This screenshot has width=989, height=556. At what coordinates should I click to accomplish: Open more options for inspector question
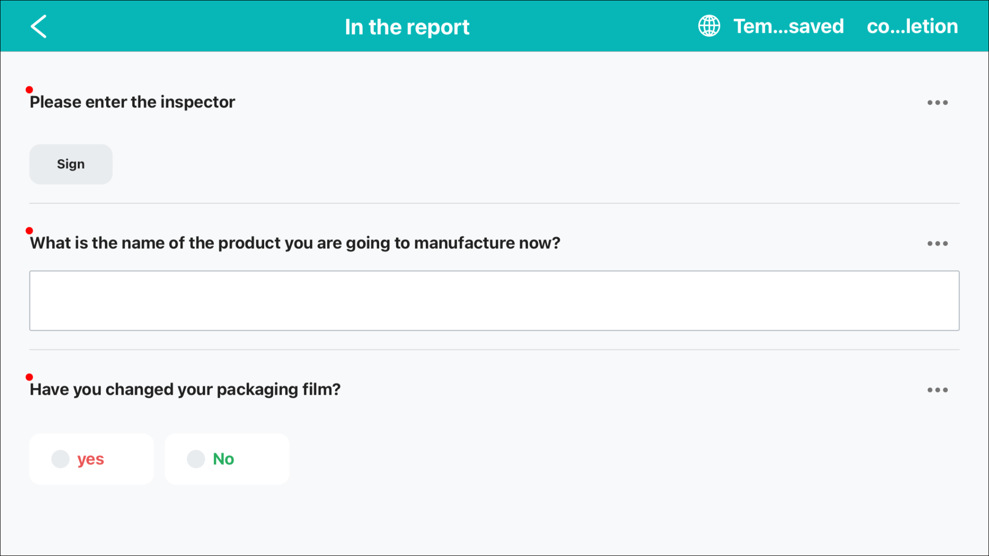[937, 102]
